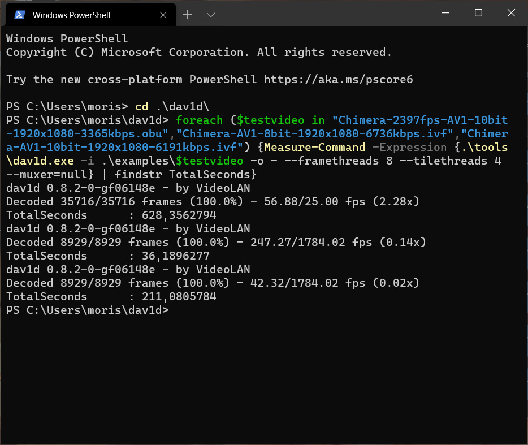Screen dimensions: 528x445
Task: Click the foreach keyword in command
Action: tap(199, 120)
